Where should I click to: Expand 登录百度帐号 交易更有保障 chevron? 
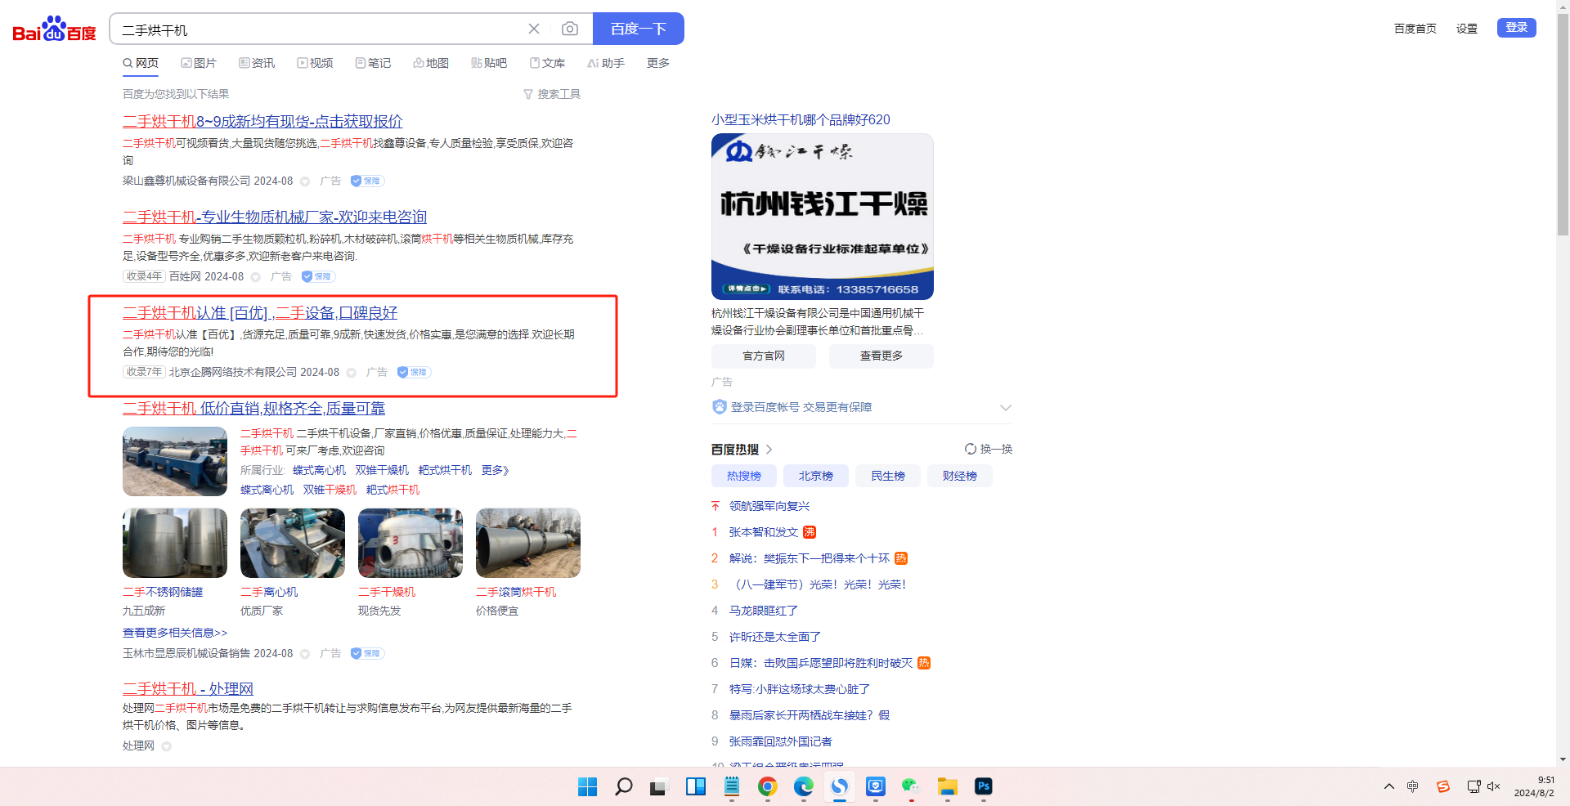coord(1006,407)
